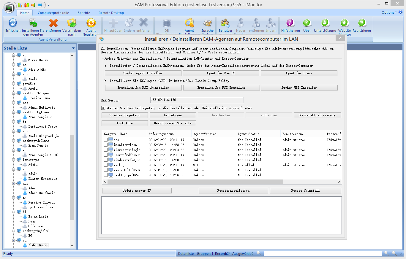Image resolution: width=406 pixels, height=259 pixels.
Task: Tick the checkbox for computer asa
Action: click(105, 140)
